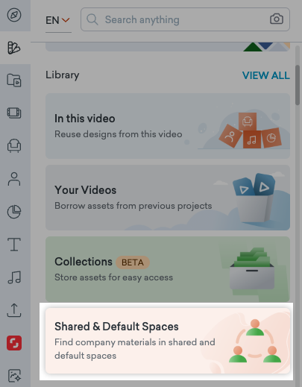Open the AI image generator icon
The width and height of the screenshot is (302, 387).
14,376
